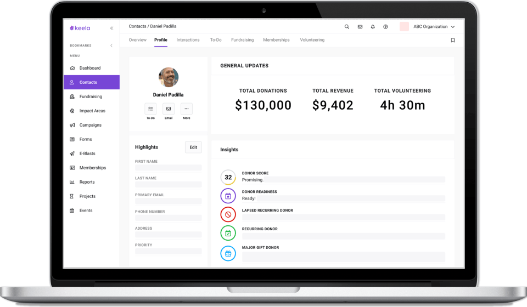Collapse the sidebar with double chevron

tap(111, 28)
